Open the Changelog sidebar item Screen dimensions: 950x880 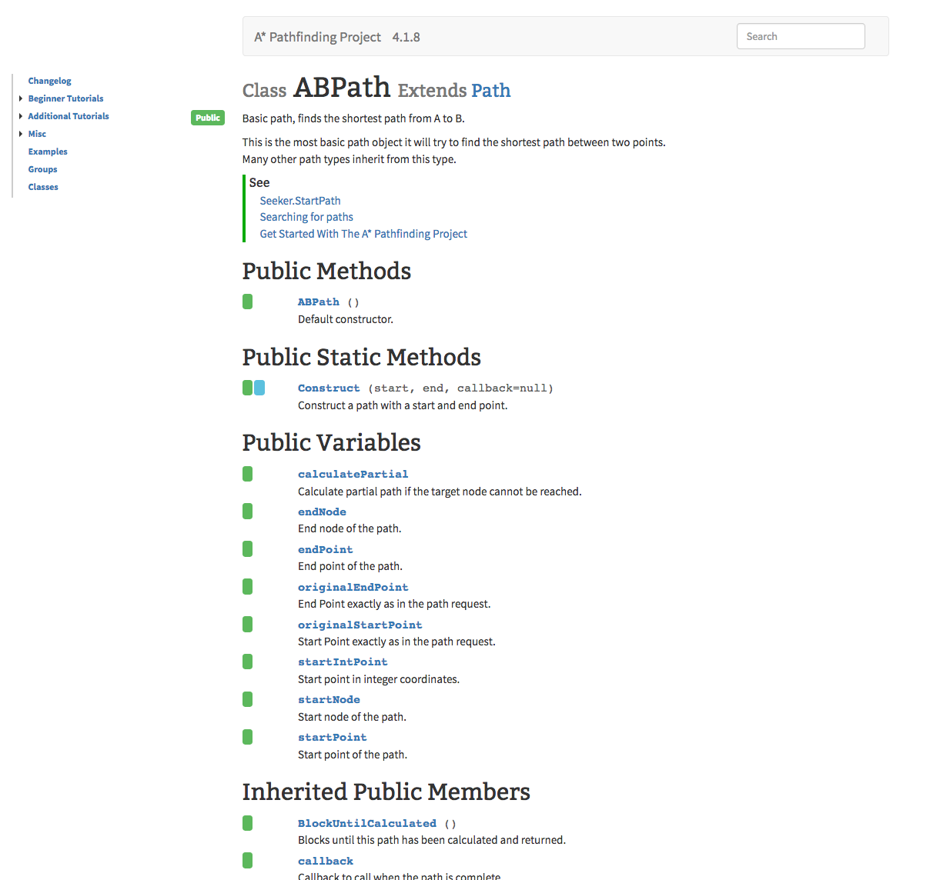[x=49, y=81]
